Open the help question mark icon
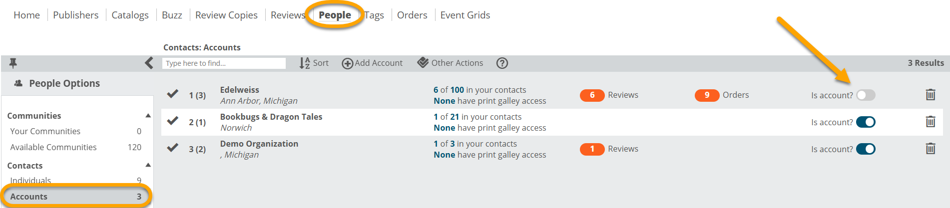950x208 pixels. click(502, 63)
